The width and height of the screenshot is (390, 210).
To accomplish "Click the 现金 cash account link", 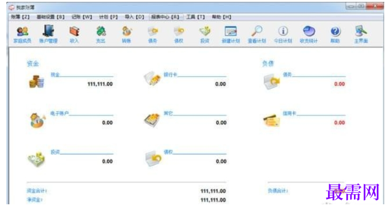I will click(55, 74).
